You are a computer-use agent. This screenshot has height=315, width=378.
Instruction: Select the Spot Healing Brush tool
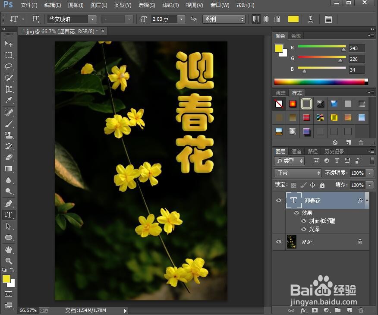9,113
